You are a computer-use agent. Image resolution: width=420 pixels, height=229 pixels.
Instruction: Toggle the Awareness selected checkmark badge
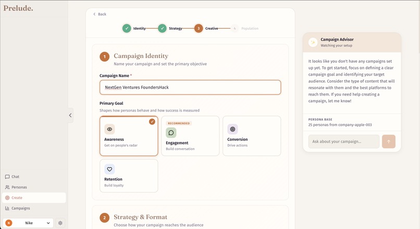point(152,122)
